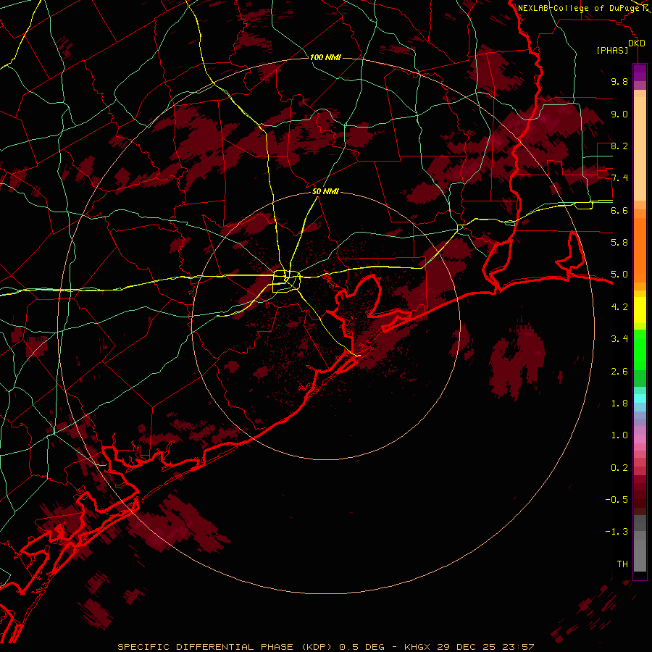The height and width of the screenshot is (652, 652).
Task: Click the 1.0 scale value
Action: click(x=619, y=435)
